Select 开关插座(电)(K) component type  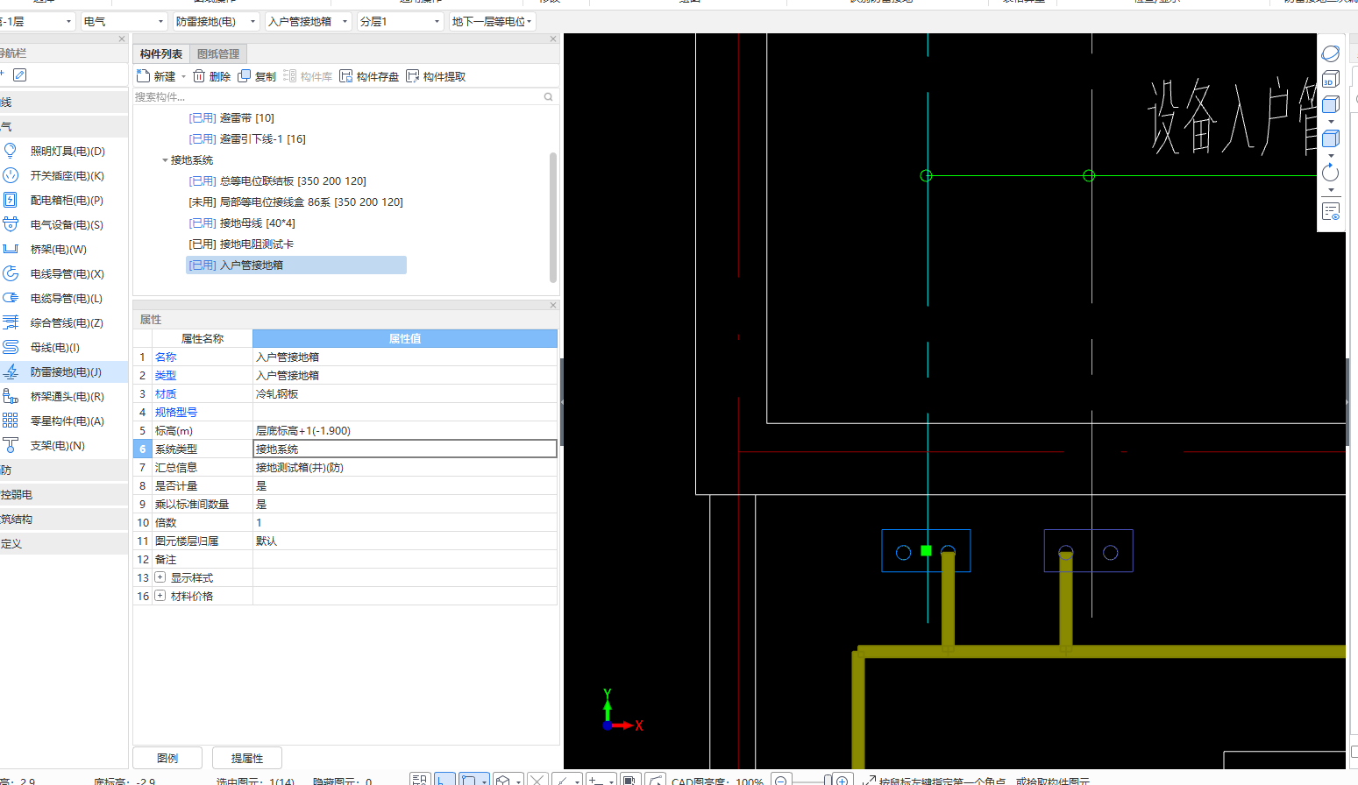pos(64,175)
